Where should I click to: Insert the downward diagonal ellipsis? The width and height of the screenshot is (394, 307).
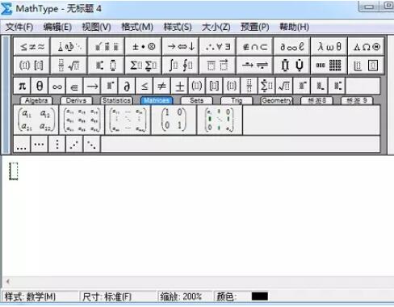tap(92, 145)
